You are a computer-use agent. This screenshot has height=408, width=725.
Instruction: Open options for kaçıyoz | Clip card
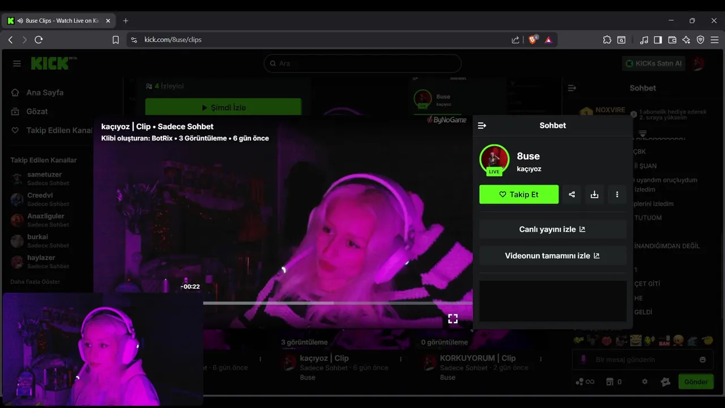click(401, 359)
